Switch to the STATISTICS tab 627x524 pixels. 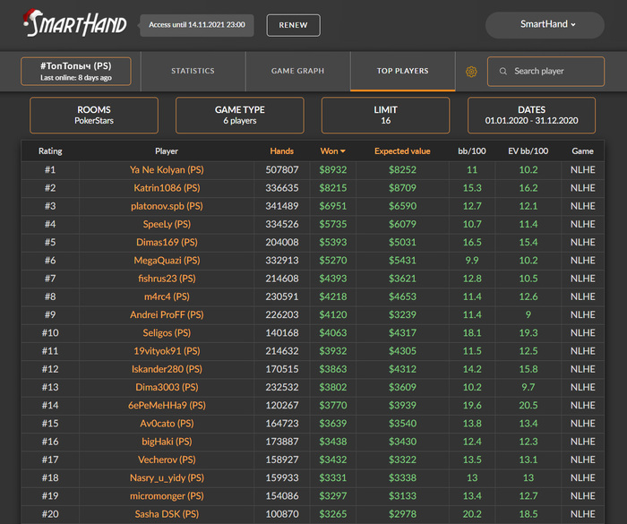point(193,71)
